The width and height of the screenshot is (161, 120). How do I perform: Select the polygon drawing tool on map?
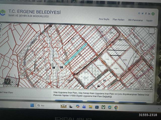[1, 25]
